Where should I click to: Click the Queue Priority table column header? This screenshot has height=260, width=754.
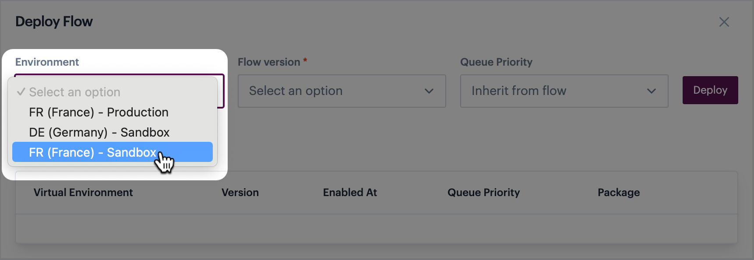[483, 193]
